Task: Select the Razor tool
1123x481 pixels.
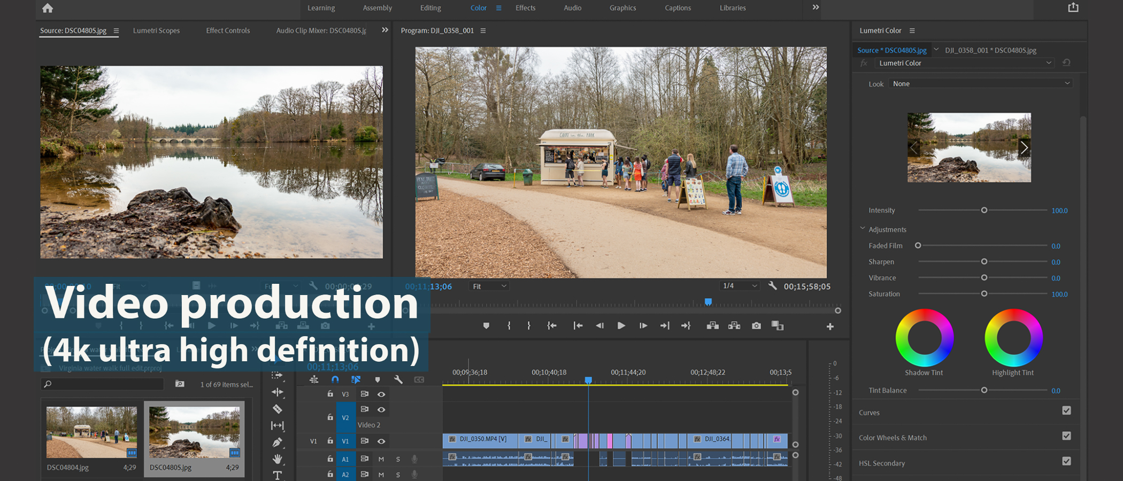Action: click(x=277, y=409)
